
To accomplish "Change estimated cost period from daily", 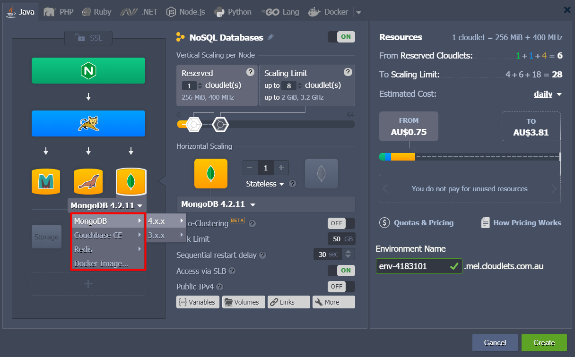I will pos(548,94).
